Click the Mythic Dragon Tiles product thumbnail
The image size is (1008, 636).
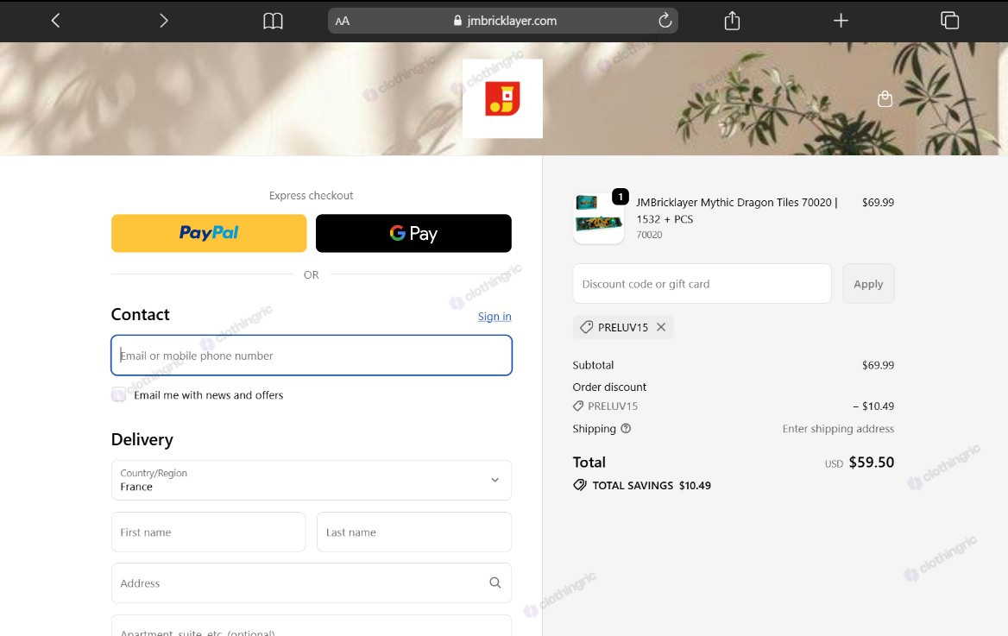click(599, 217)
